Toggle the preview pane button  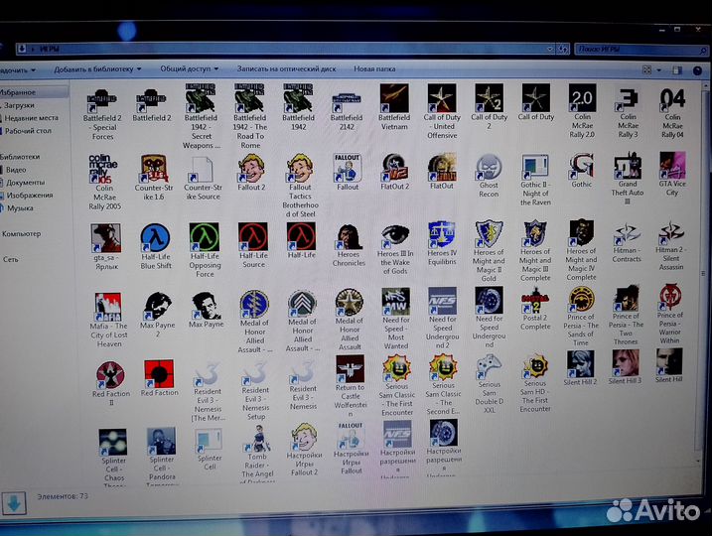677,70
